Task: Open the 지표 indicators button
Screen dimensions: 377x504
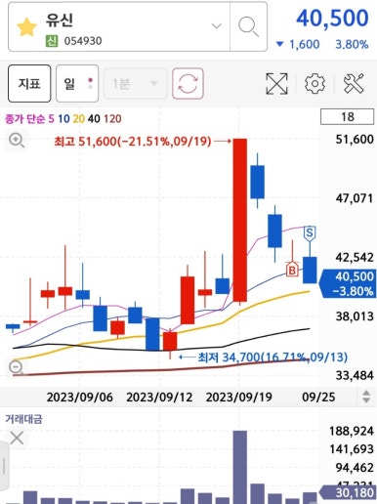Action: coord(29,84)
